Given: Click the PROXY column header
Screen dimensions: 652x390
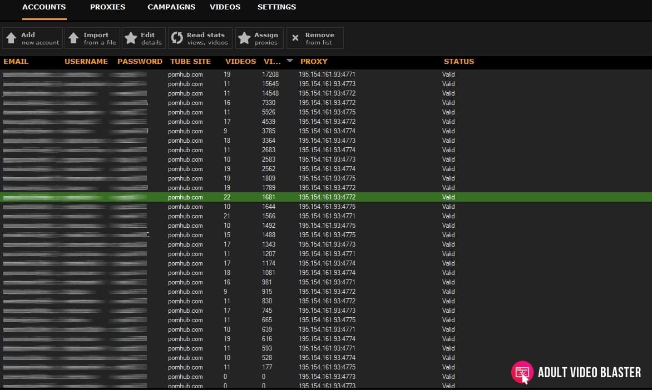Looking at the screenshot, I should pyautogui.click(x=314, y=61).
